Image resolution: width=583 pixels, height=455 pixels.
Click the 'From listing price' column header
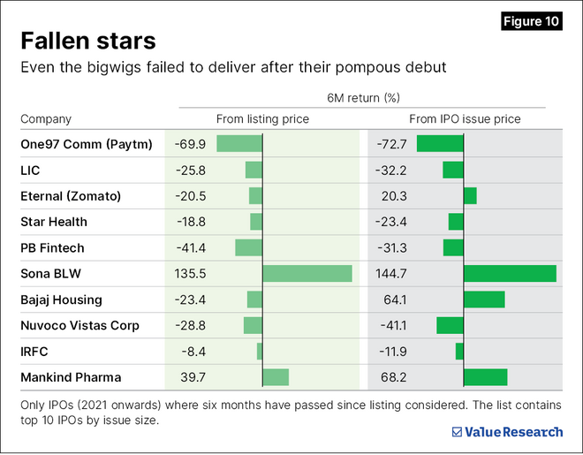point(261,119)
